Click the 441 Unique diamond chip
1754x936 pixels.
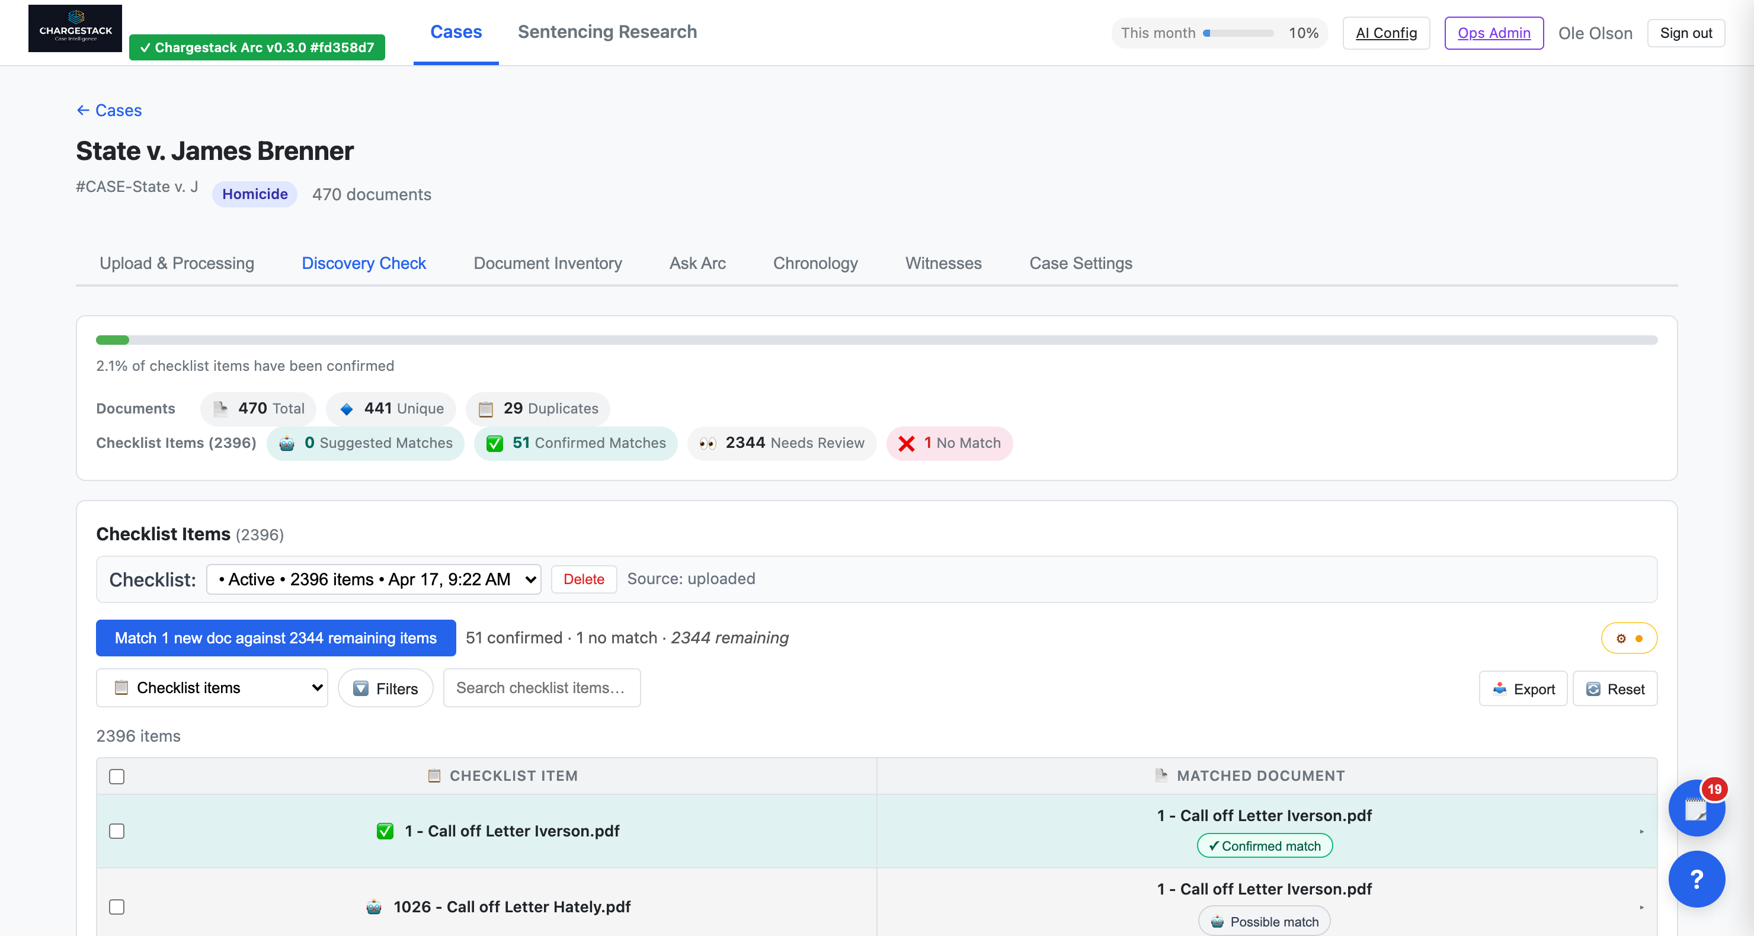tap(391, 408)
